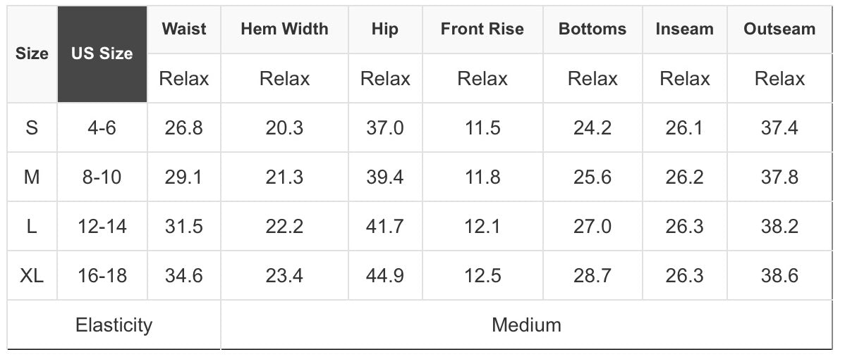Click the Inseam column header
This screenshot has height=359, width=857.
click(x=684, y=29)
